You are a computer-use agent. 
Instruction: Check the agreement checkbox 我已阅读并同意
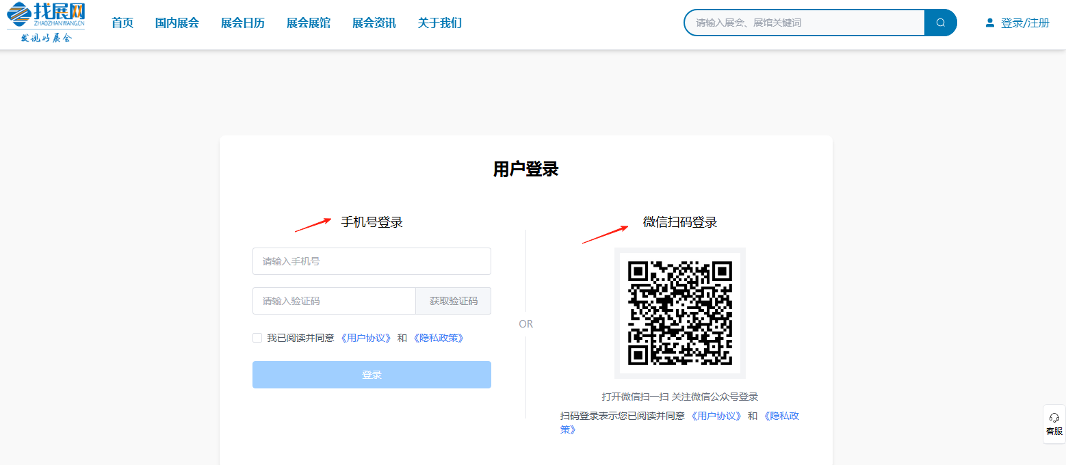(x=257, y=338)
